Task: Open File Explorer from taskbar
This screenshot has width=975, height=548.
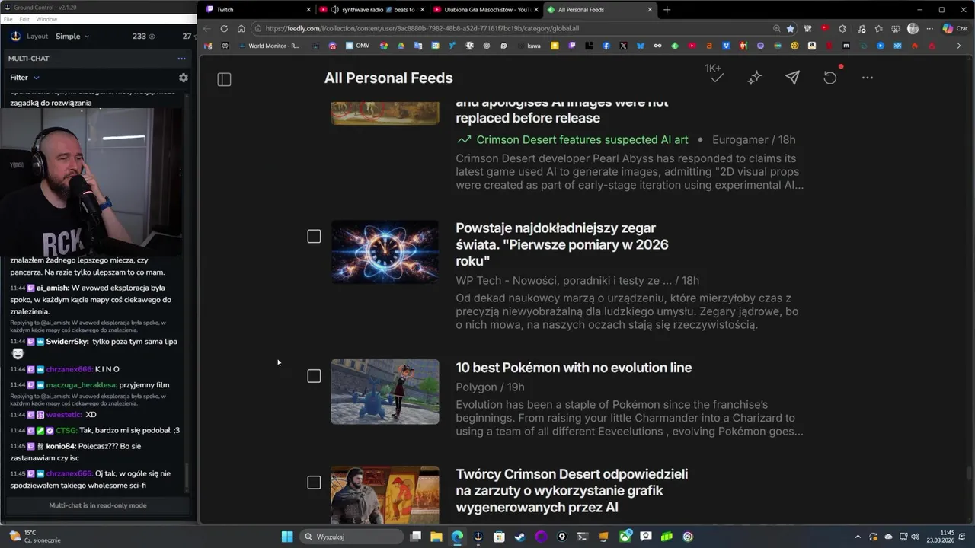Action: coord(436,537)
